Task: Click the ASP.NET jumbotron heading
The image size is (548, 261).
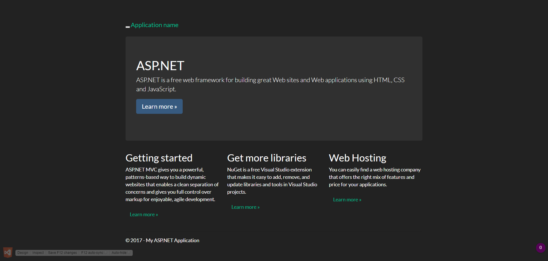Action: (x=160, y=66)
